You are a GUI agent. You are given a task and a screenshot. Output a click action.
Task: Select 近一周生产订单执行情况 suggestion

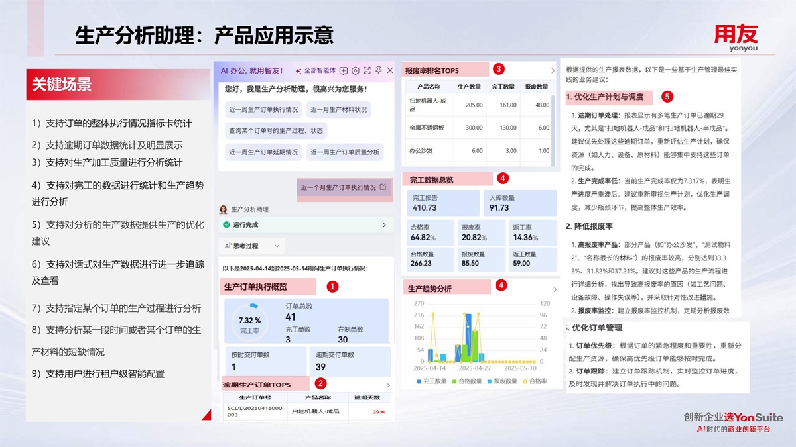[x=263, y=109]
